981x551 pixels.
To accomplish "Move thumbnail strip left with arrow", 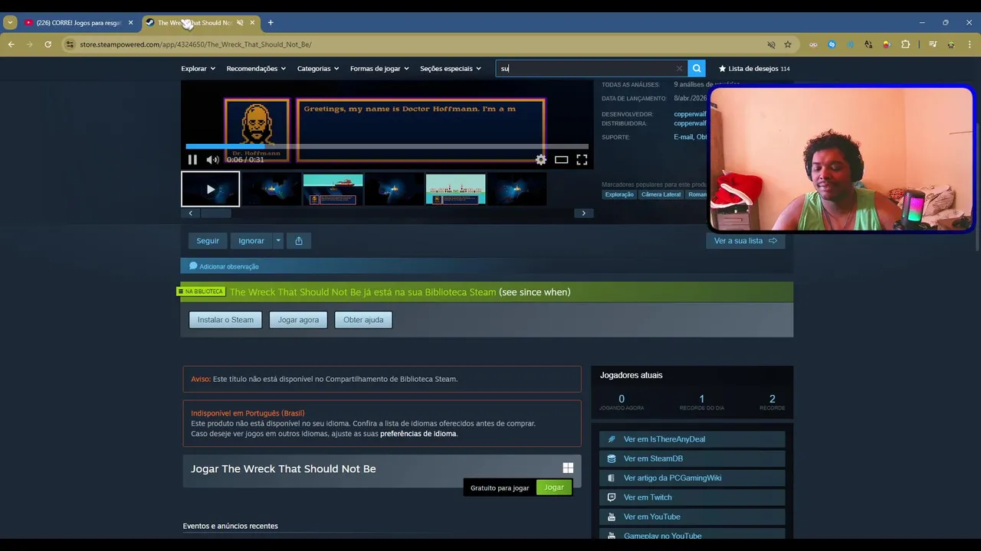I will (x=191, y=214).
